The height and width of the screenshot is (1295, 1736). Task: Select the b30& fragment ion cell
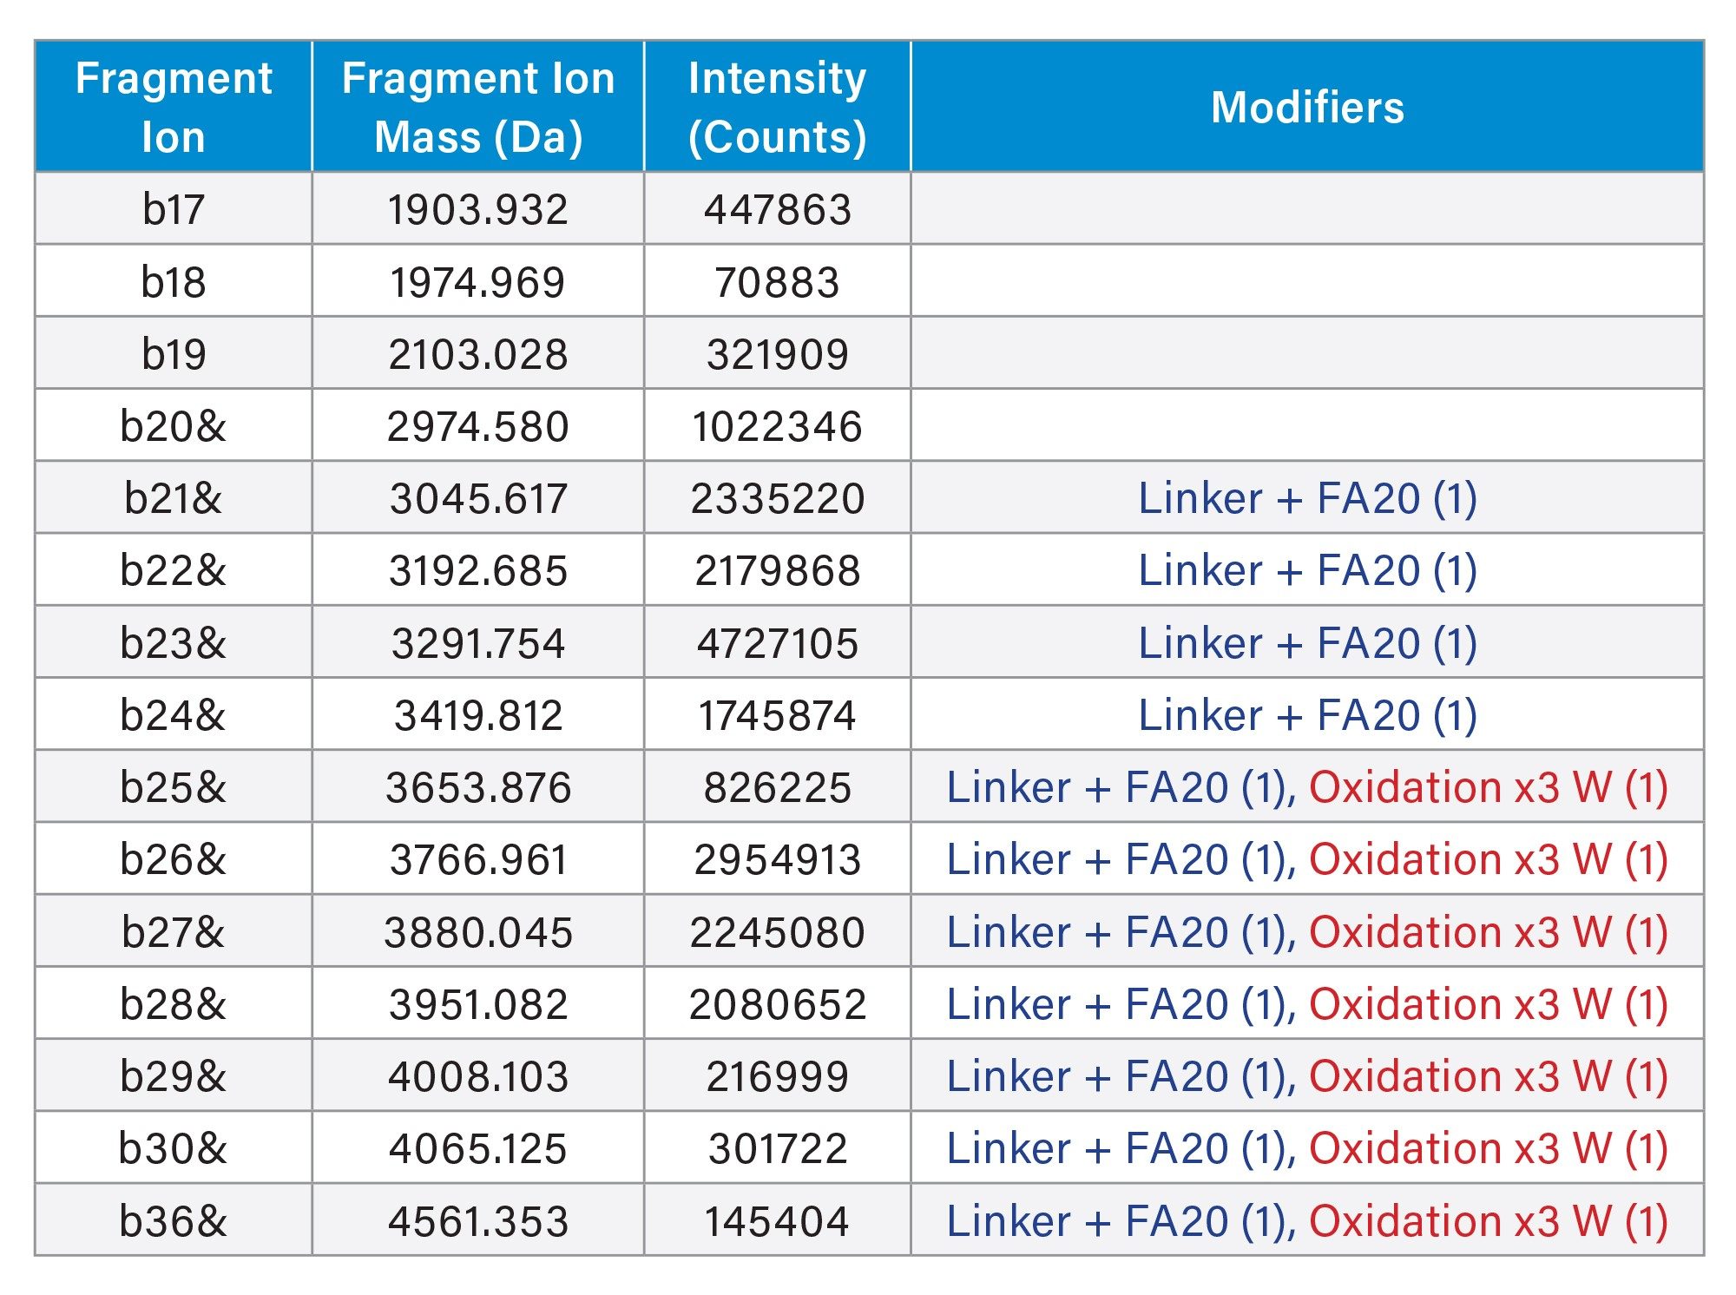click(x=174, y=1148)
